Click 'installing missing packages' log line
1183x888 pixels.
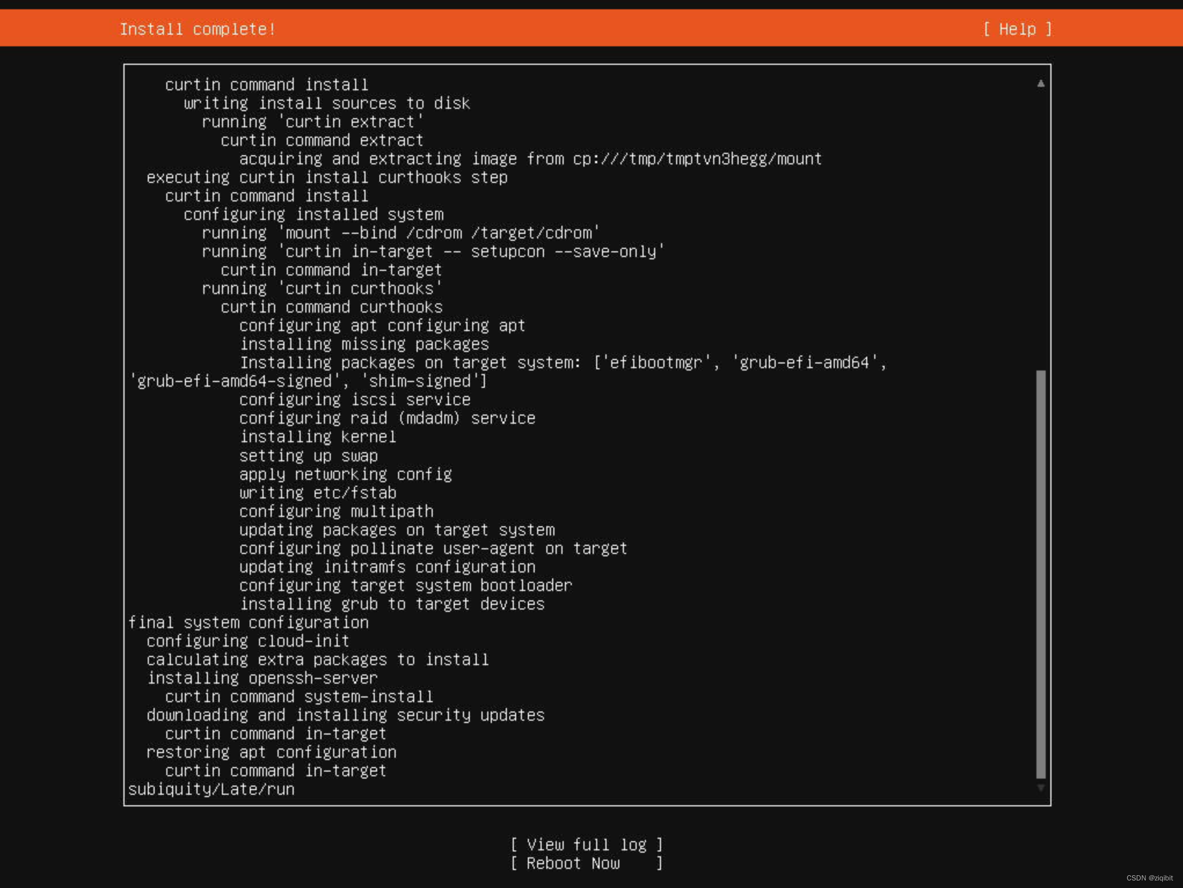(364, 344)
